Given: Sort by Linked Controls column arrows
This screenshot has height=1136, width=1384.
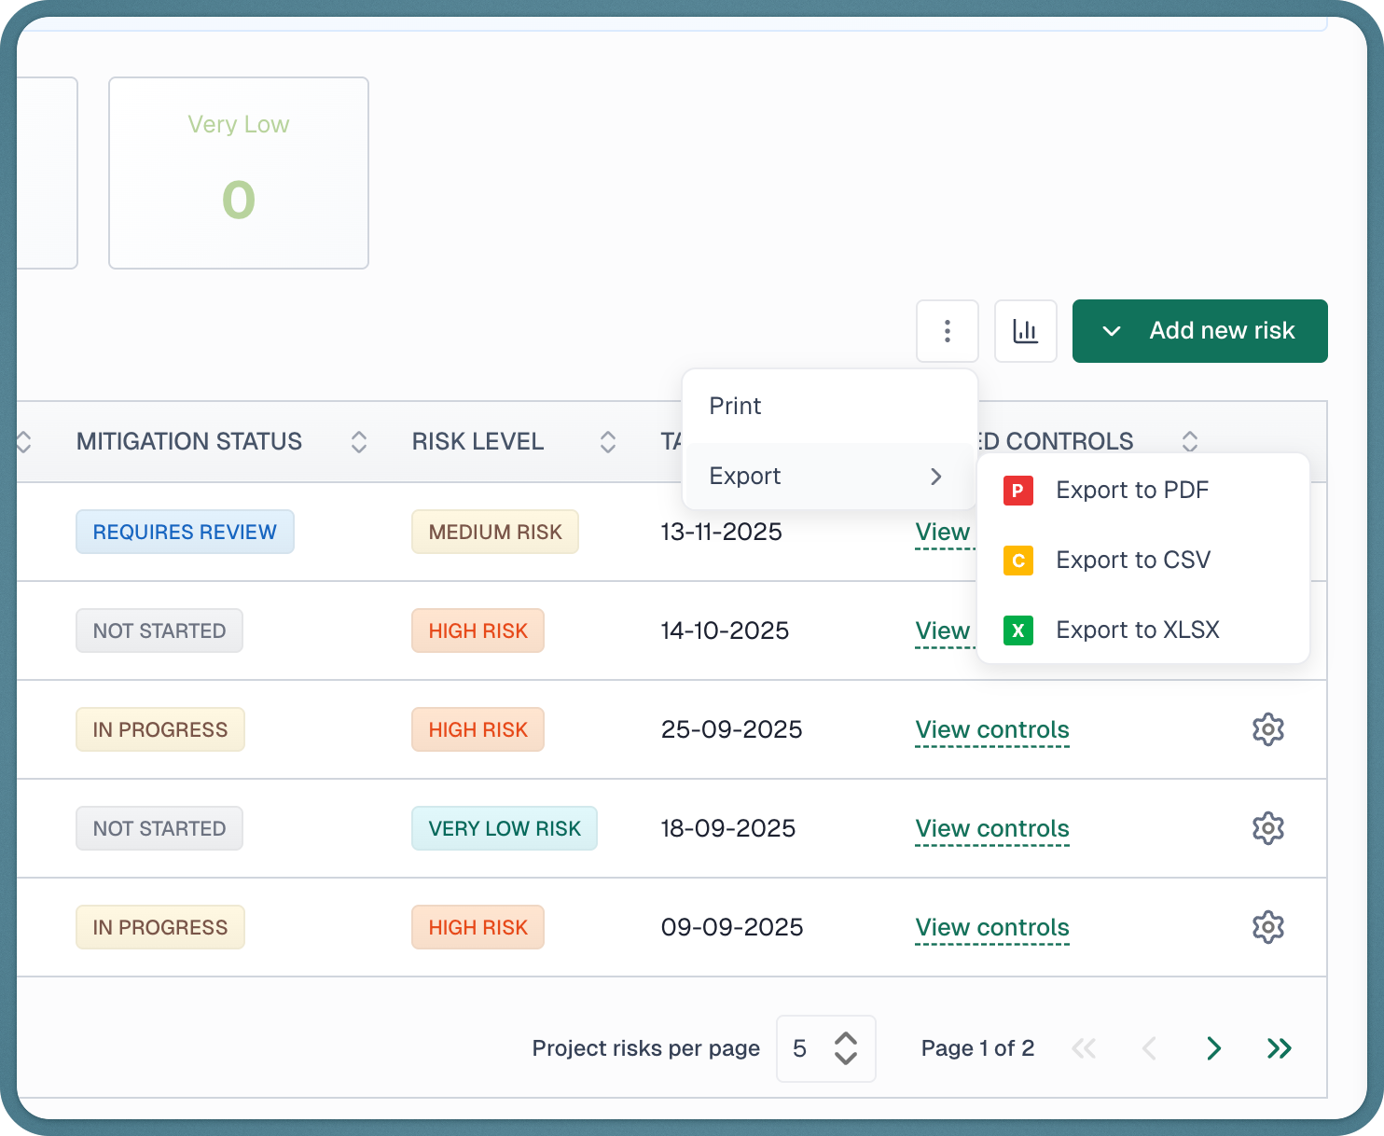Looking at the screenshot, I should click(1189, 441).
